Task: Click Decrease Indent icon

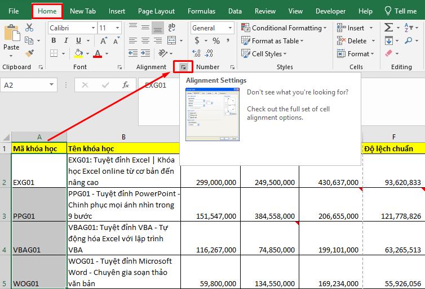Action: click(133, 53)
